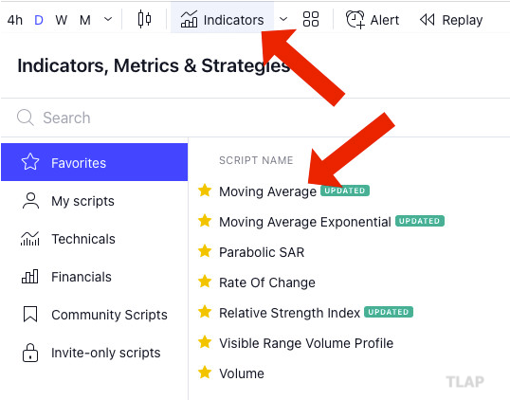Toggle Visible Range Volume Profile star
Viewport: 510px width, 400px height.
[205, 342]
